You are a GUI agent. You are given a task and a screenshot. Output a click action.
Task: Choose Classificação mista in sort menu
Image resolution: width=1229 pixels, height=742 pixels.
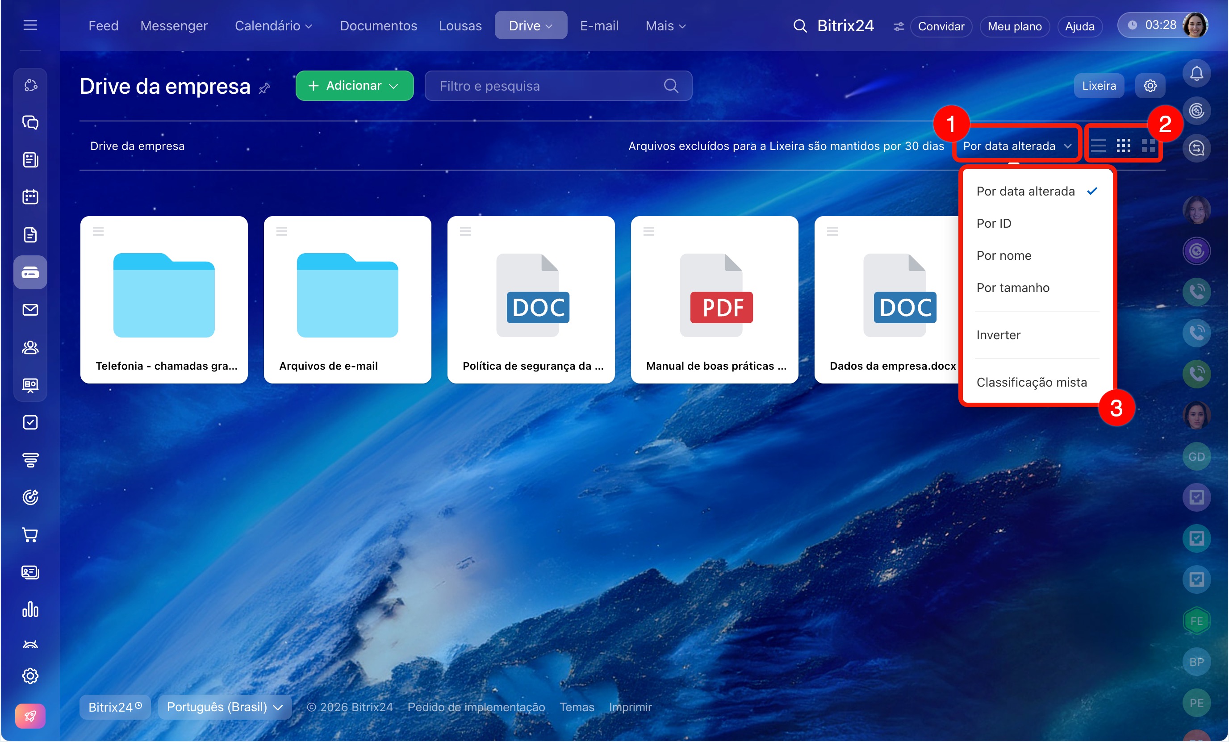pyautogui.click(x=1031, y=382)
